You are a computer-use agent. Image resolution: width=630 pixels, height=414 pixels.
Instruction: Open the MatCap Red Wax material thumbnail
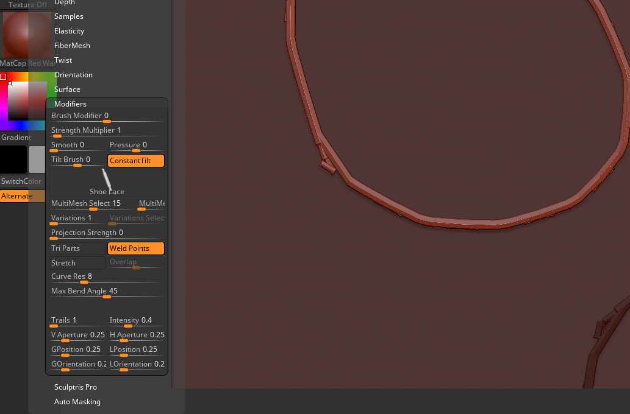pos(26,35)
